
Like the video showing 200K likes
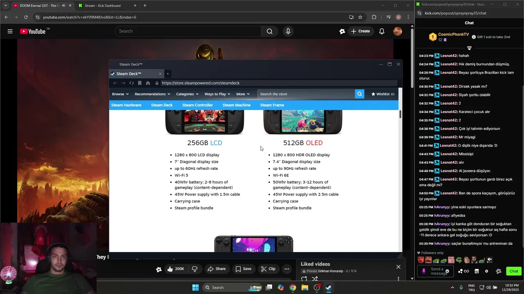tap(176, 269)
